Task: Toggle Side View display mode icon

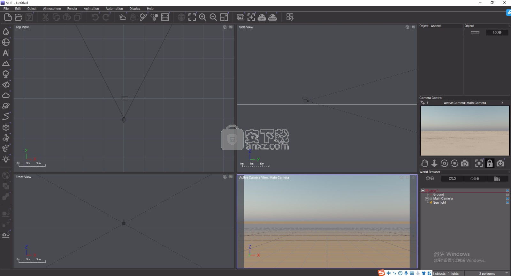Action: click(408, 27)
